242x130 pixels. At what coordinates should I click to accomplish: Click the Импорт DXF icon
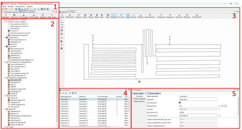(197, 15)
